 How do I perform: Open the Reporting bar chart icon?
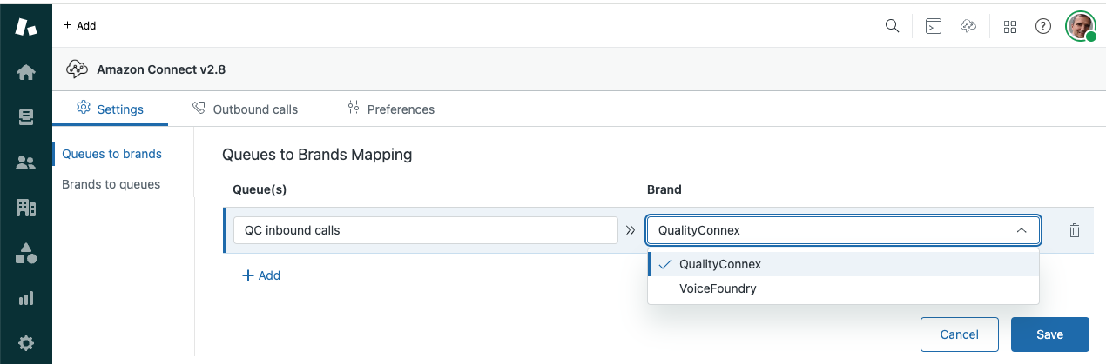tap(25, 298)
